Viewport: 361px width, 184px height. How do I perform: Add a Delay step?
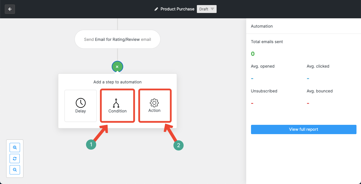coord(81,106)
